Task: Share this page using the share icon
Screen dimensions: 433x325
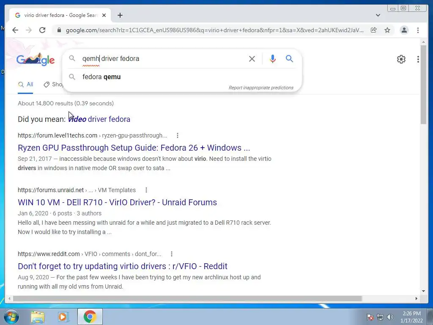Action: click(374, 30)
